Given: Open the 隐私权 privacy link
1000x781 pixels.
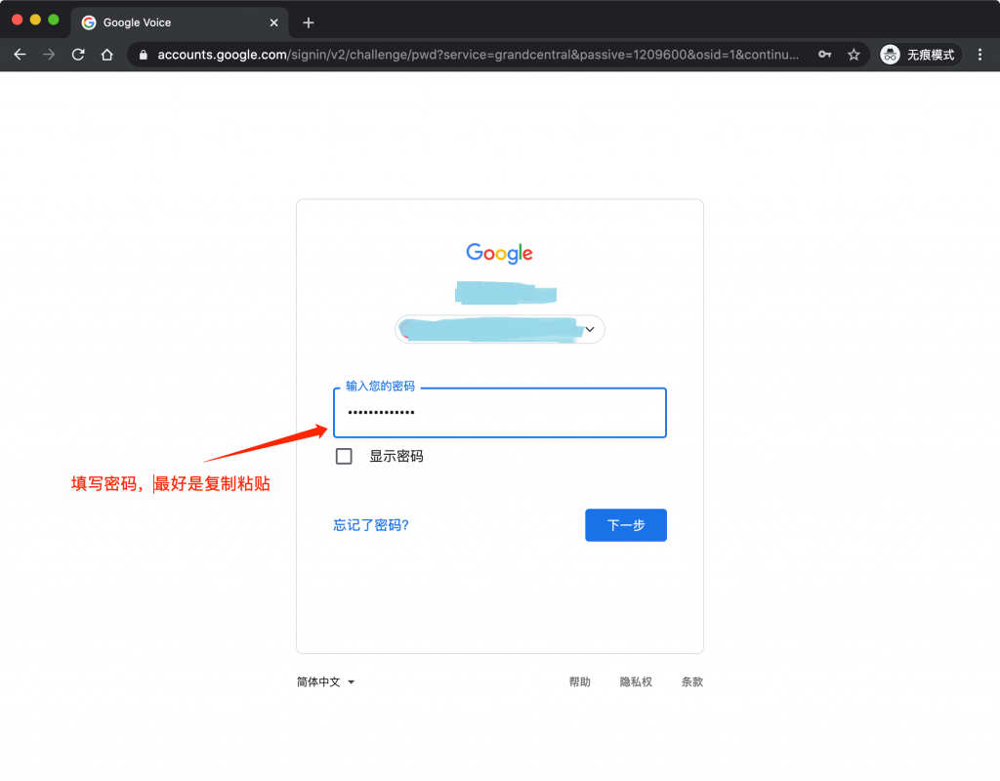Looking at the screenshot, I should [636, 681].
